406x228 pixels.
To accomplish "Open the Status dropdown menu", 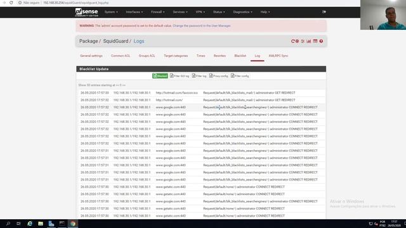I will [219, 12].
